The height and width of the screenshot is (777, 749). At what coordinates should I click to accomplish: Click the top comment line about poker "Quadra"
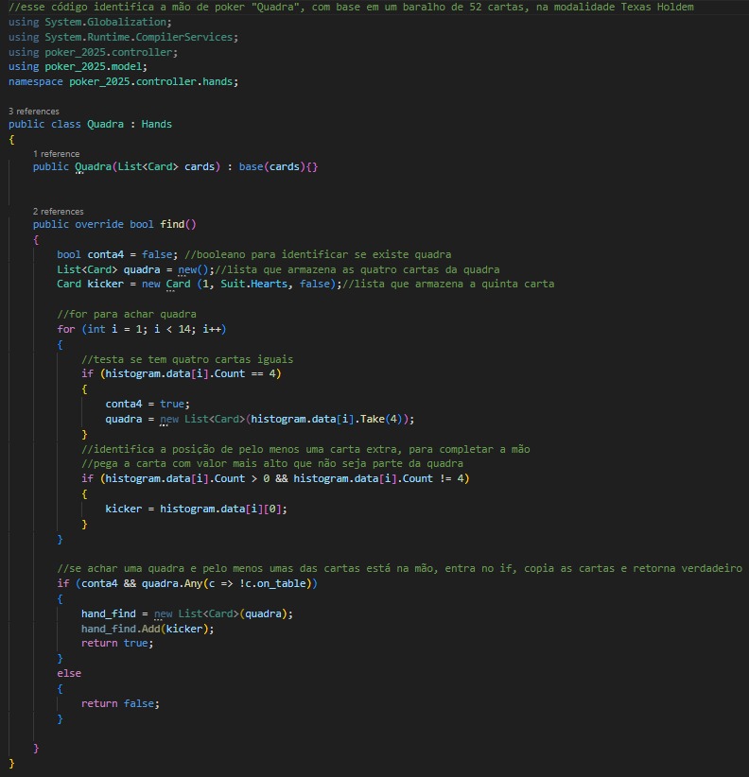point(351,7)
